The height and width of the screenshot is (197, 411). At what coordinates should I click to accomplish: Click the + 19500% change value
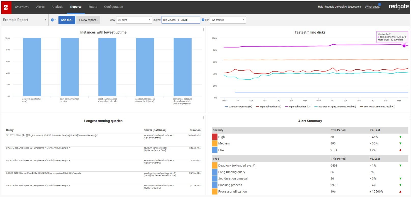point(376,192)
